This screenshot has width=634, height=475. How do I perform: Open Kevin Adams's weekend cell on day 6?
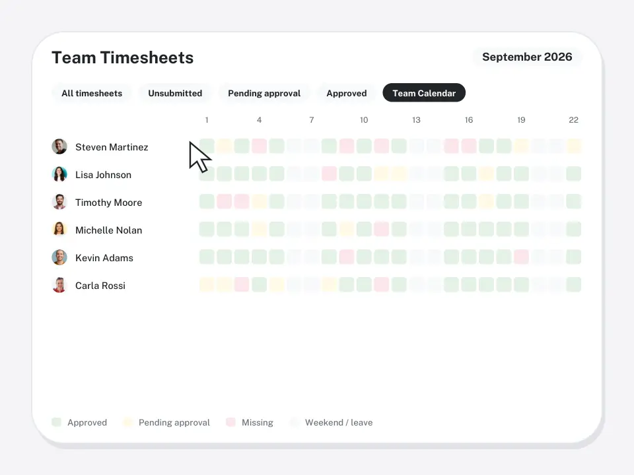pyautogui.click(x=294, y=257)
